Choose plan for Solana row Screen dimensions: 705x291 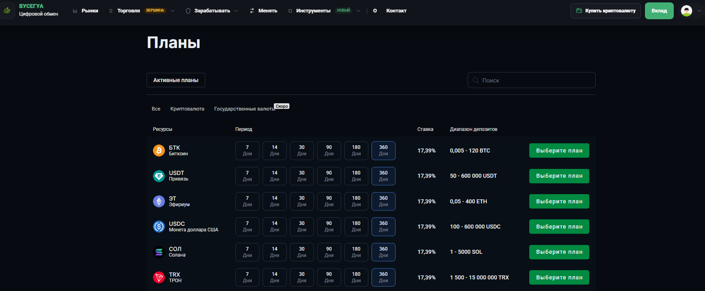(x=559, y=252)
